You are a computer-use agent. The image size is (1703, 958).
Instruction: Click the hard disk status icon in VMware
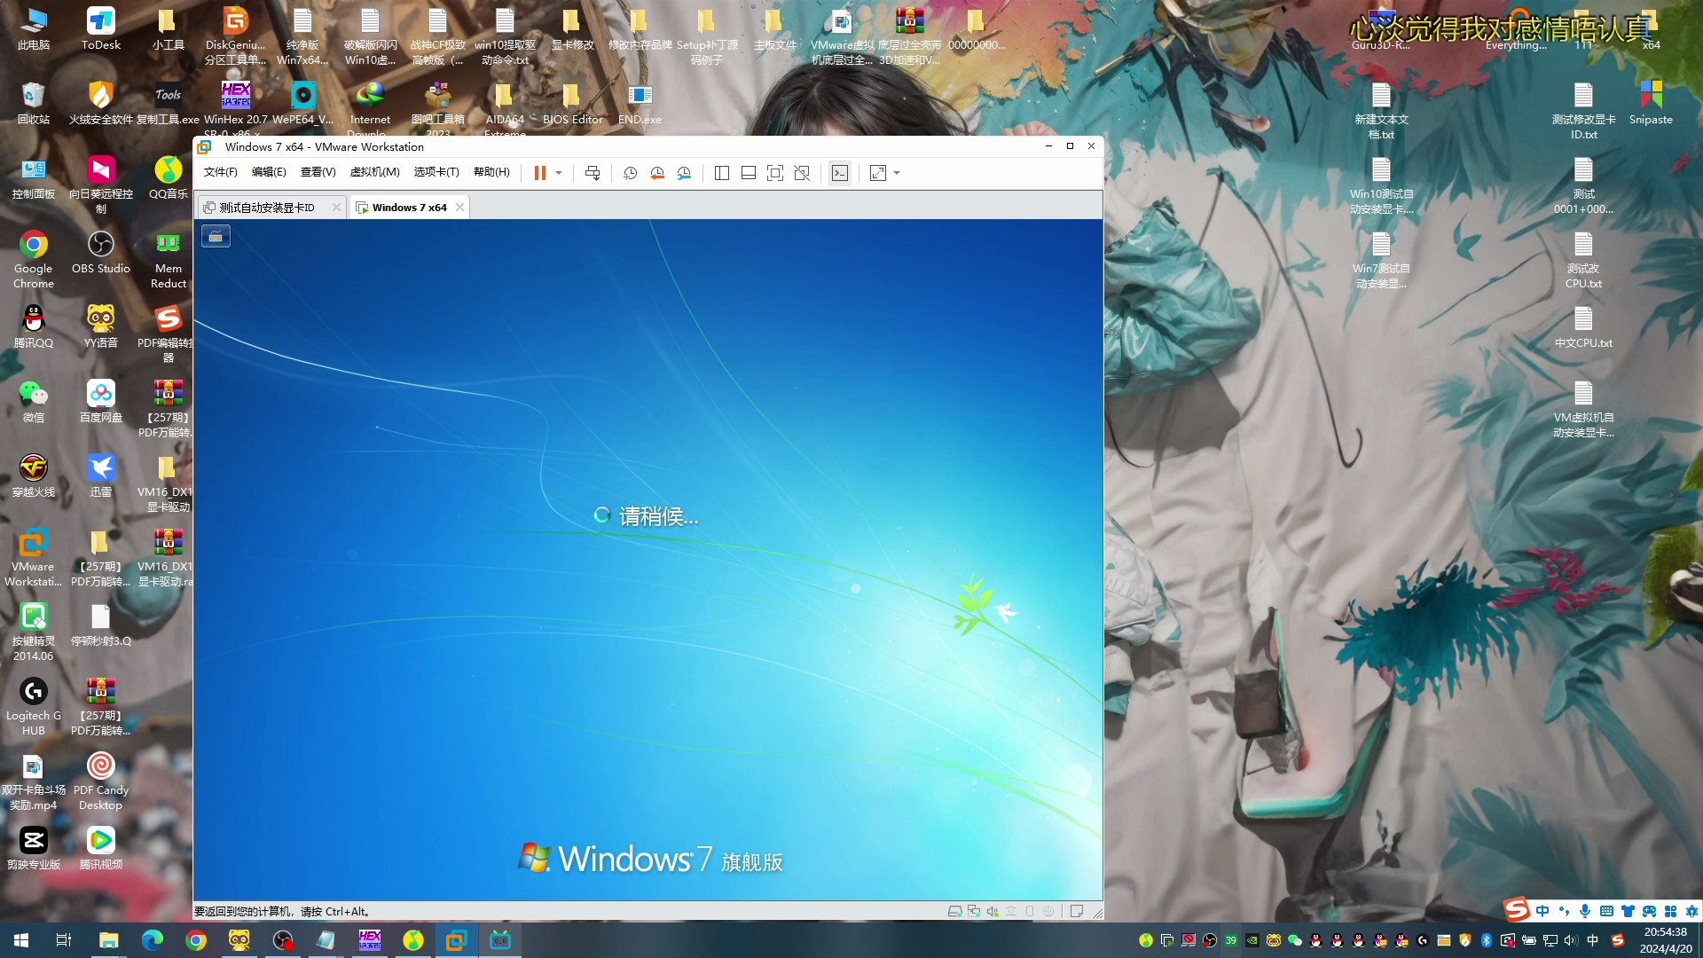pos(954,911)
